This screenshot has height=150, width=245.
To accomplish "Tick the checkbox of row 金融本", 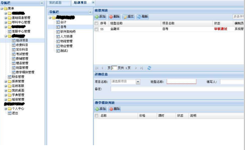I will [x=96, y=29].
